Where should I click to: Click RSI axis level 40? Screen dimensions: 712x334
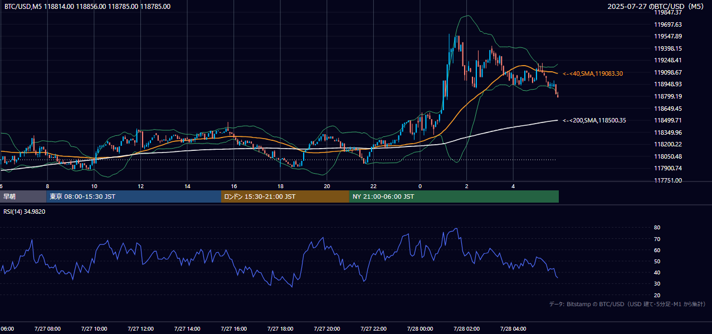(x=657, y=272)
